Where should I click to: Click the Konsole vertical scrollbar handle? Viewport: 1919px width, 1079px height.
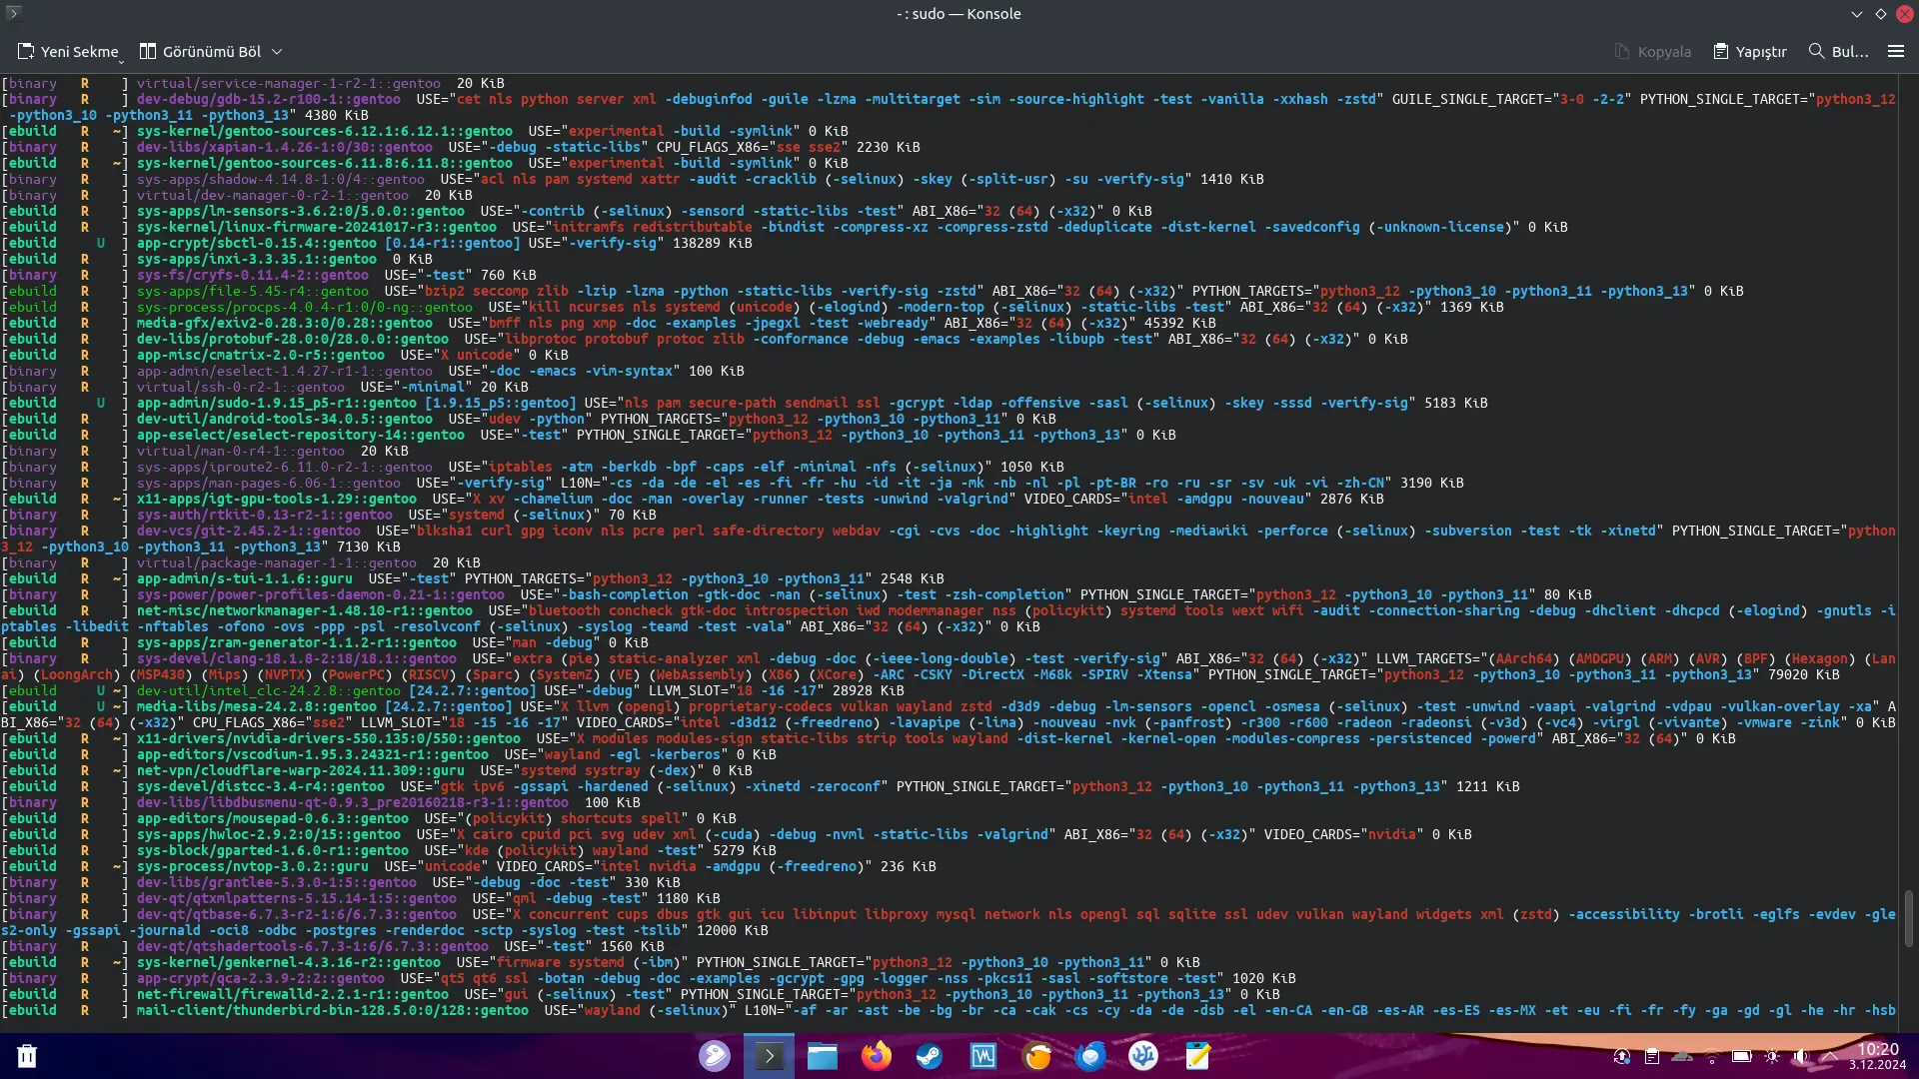[1908, 917]
